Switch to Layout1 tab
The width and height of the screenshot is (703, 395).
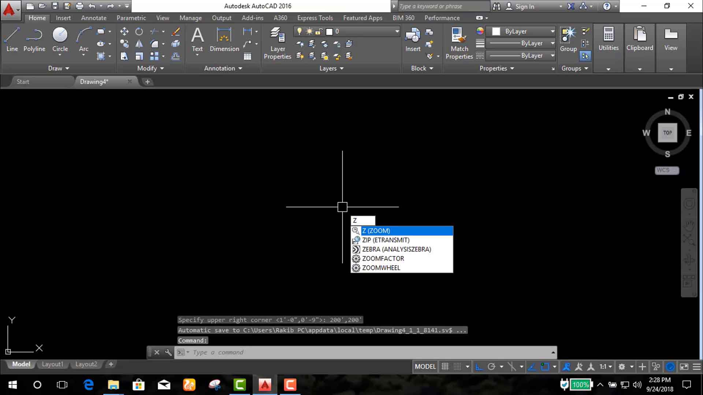[52, 364]
